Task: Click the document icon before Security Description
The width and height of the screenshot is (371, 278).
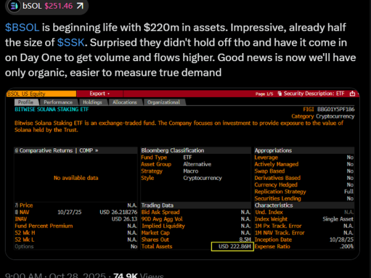Action: 279,94
